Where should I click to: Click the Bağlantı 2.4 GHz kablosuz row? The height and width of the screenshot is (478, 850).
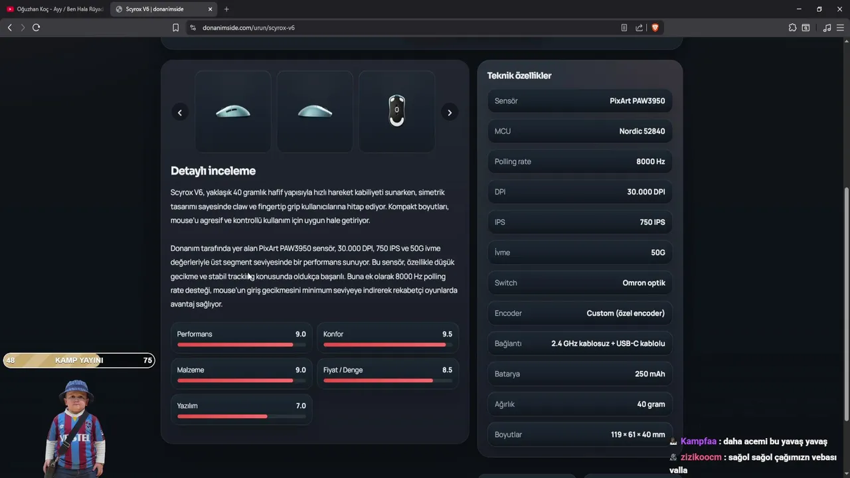click(x=580, y=343)
